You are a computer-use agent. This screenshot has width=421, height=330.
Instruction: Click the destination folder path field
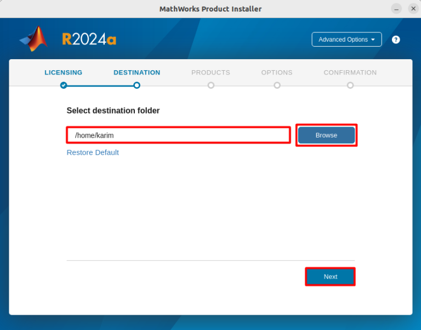[x=179, y=135]
